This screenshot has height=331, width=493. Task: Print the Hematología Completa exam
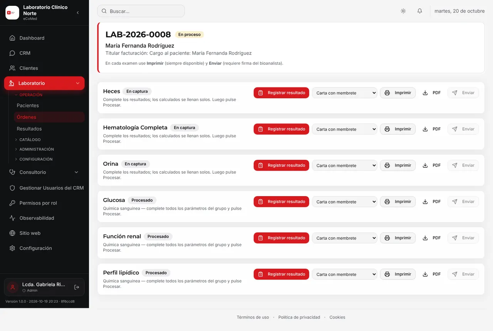pyautogui.click(x=398, y=129)
